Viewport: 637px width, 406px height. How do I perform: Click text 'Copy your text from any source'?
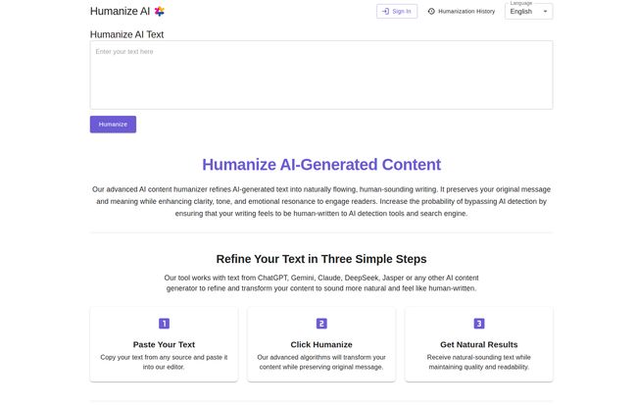coord(146,357)
